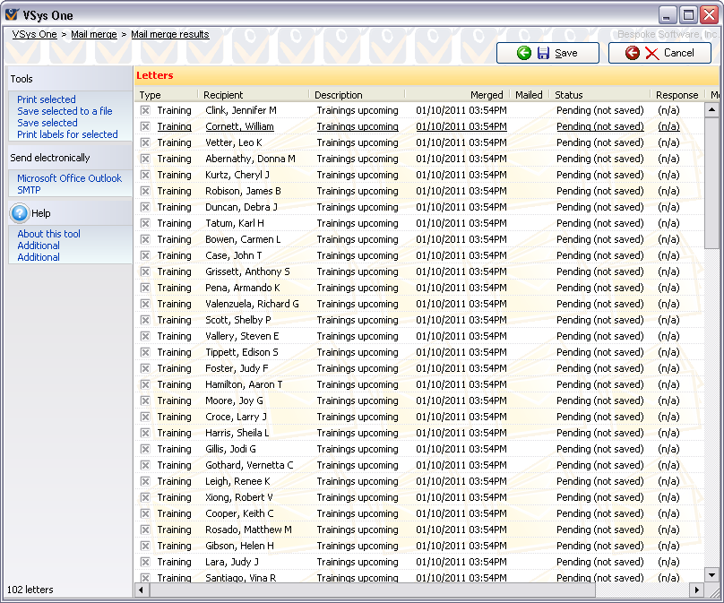
Task: Toggle checkbox for Bowen, Carmen L
Action: (x=145, y=239)
